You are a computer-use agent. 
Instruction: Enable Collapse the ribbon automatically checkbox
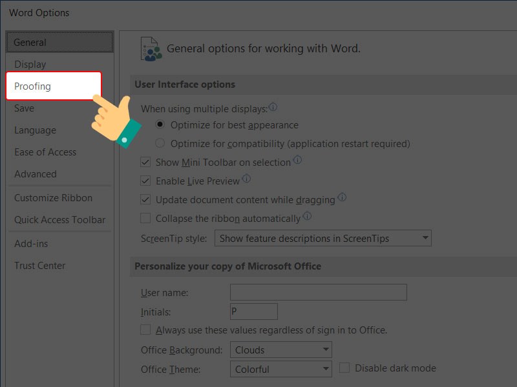tap(145, 219)
